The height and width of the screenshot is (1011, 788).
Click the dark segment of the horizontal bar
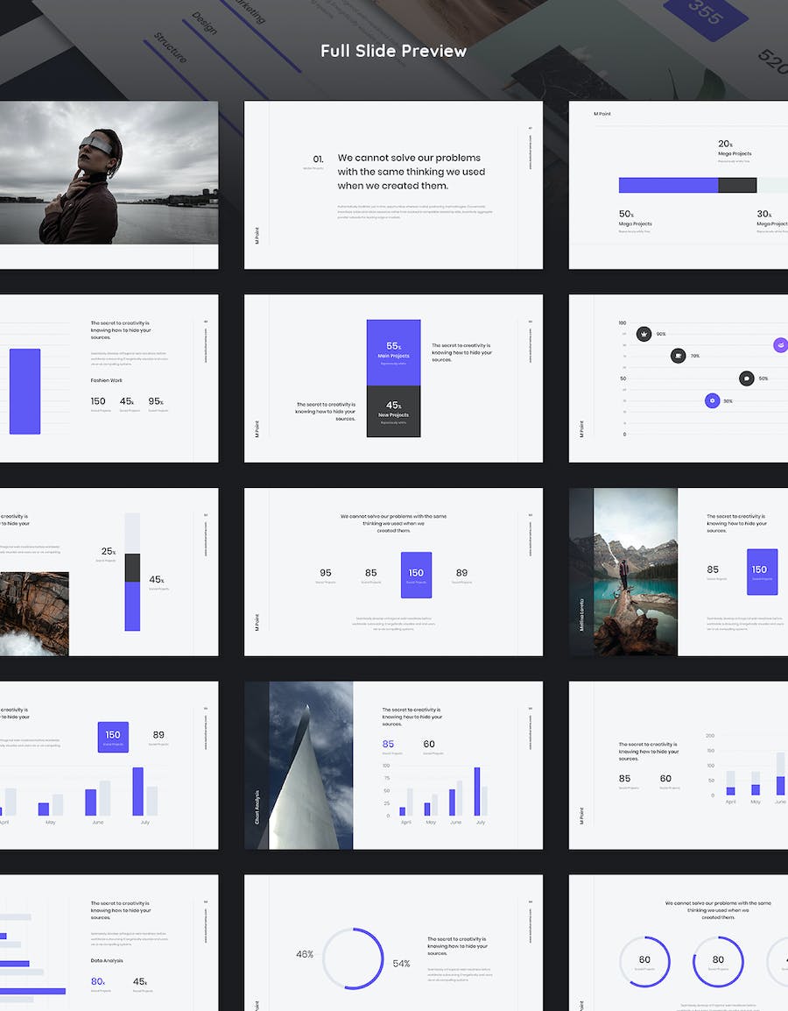click(x=736, y=185)
